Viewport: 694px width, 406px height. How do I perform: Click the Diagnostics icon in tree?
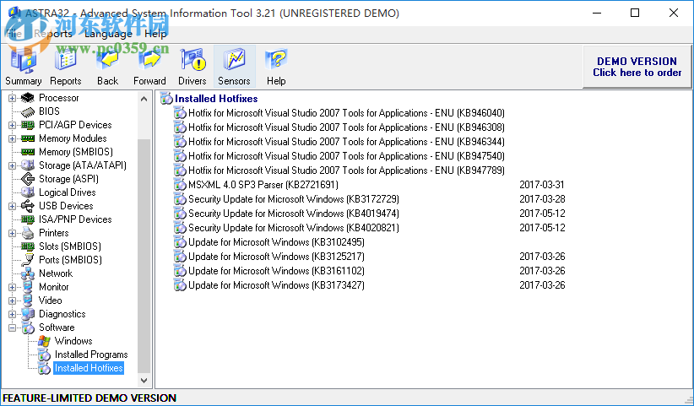[x=28, y=314]
